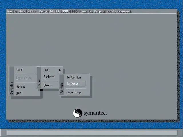This screenshot has height=137, width=183.
Task: Select the Partition action item
Action: click(x=49, y=77)
